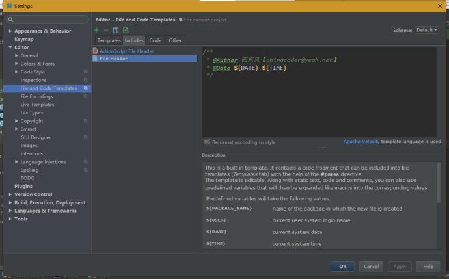Expand Copyright node arrow
449x279 pixels.
pyautogui.click(x=16, y=121)
